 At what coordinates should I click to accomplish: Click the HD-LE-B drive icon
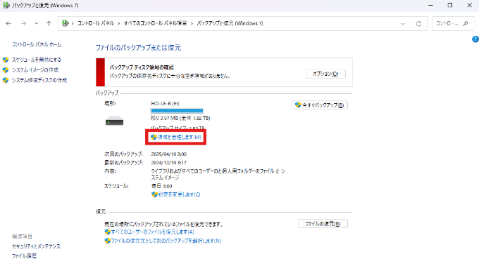click(115, 121)
